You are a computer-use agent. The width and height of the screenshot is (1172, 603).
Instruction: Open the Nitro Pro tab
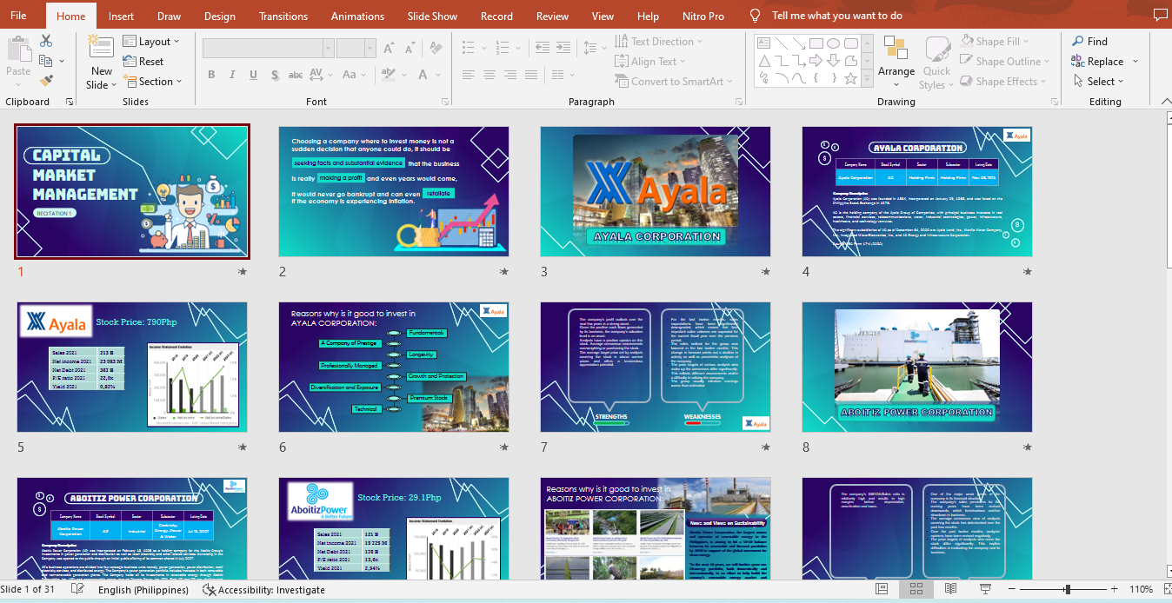[703, 16]
